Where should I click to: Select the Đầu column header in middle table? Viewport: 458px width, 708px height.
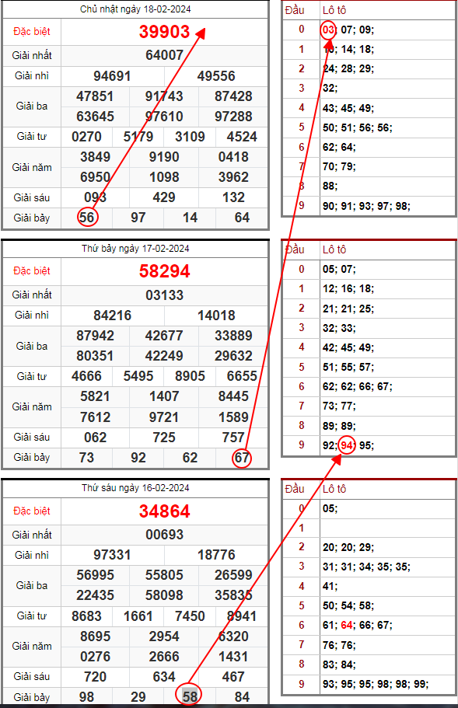[295, 249]
